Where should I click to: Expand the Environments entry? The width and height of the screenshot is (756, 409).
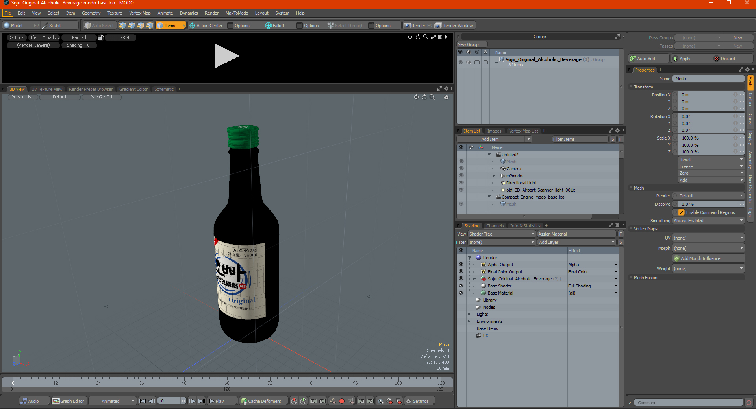click(469, 321)
